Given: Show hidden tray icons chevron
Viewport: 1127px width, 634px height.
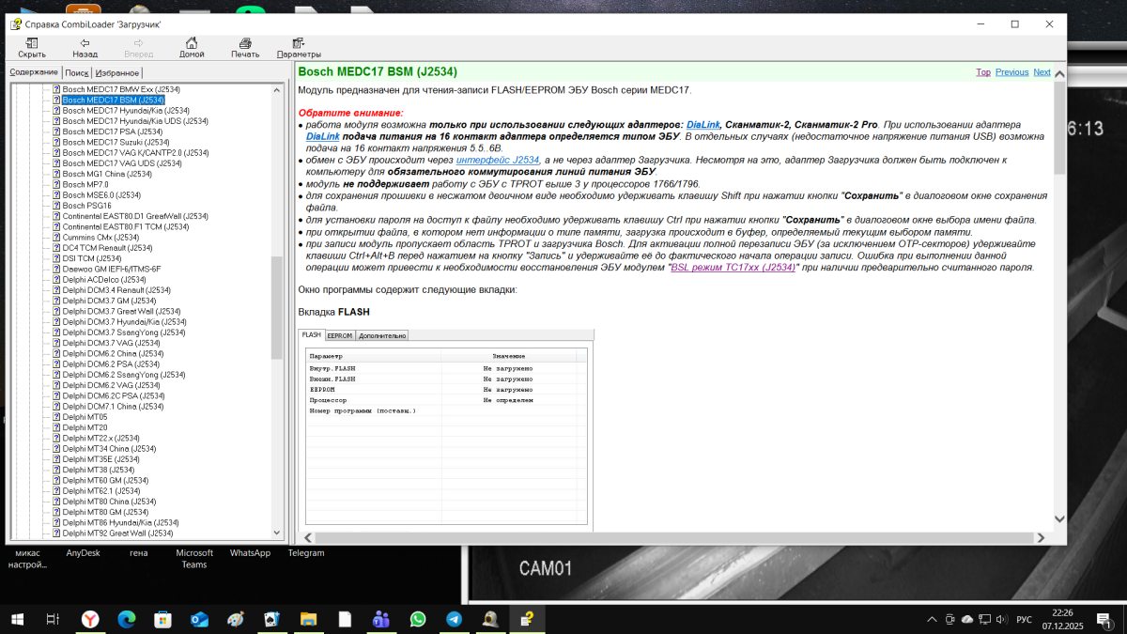Looking at the screenshot, I should point(932,619).
